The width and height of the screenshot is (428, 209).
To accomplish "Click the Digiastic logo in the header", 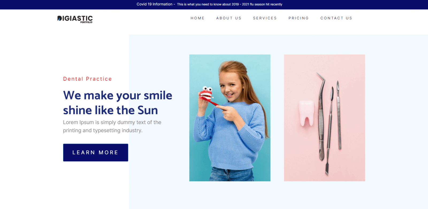I will click(x=75, y=19).
